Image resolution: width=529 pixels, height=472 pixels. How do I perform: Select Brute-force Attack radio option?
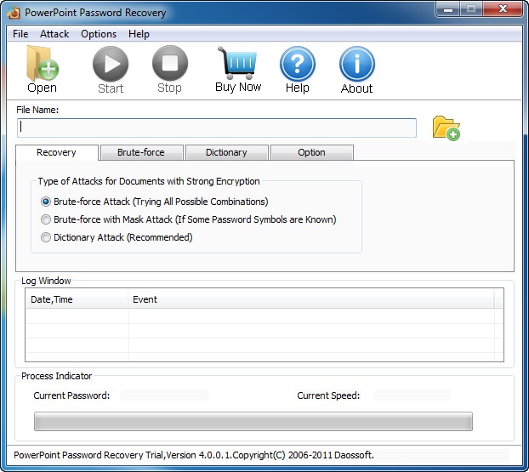click(46, 202)
